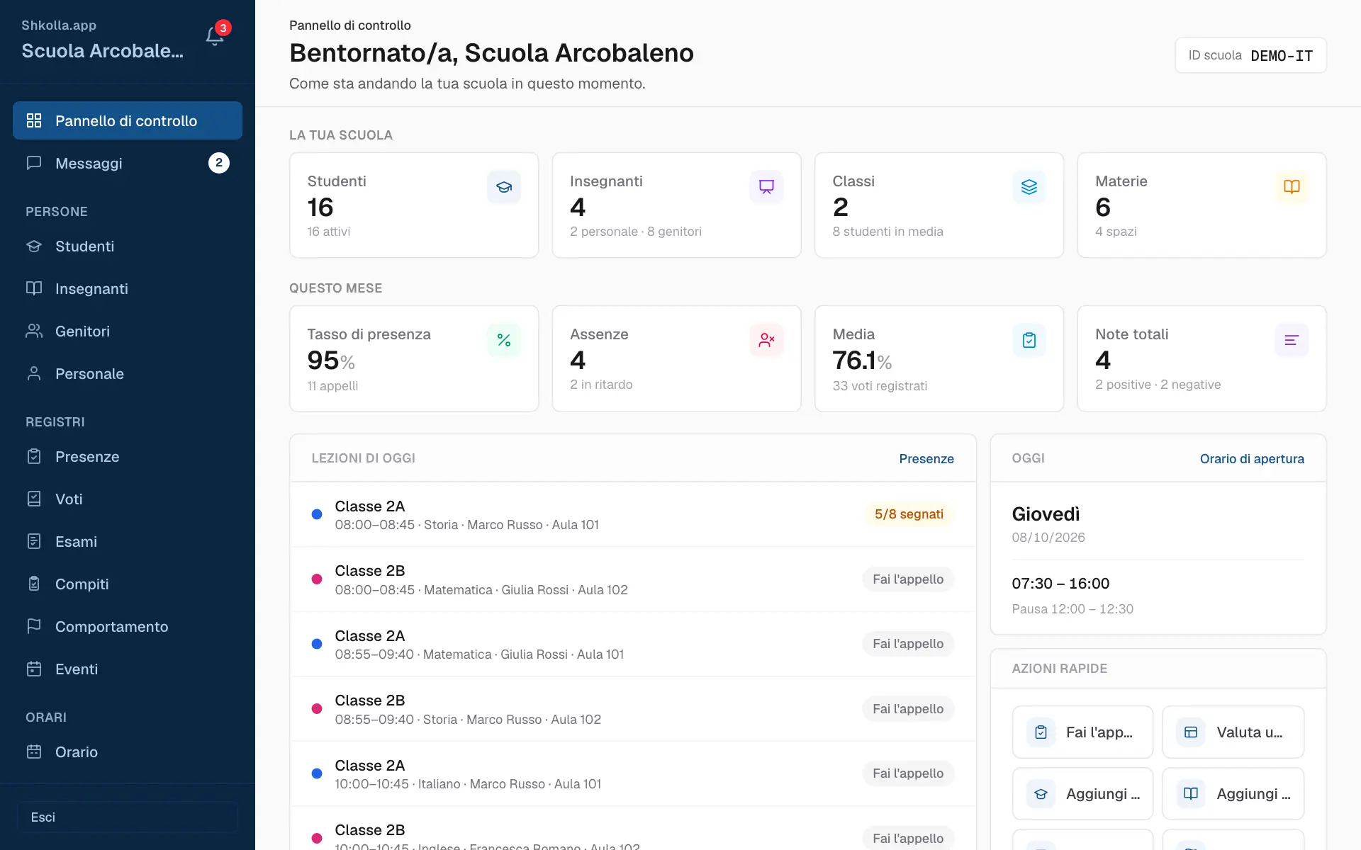
Task: Click the Messaggi unread count badge 2
Action: 219,163
